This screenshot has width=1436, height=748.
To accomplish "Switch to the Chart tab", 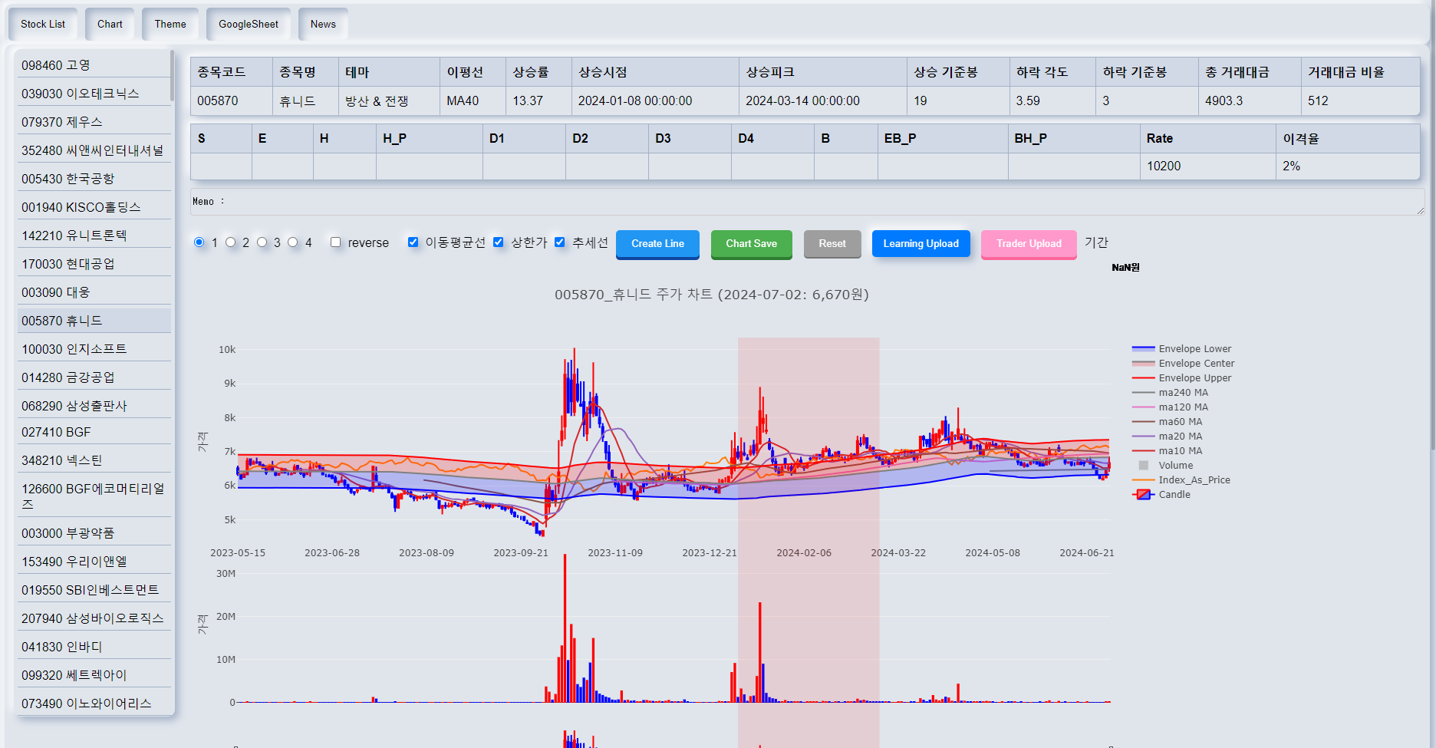I will (109, 24).
